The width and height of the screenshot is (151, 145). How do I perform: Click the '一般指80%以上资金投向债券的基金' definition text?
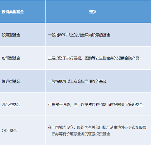(77, 81)
